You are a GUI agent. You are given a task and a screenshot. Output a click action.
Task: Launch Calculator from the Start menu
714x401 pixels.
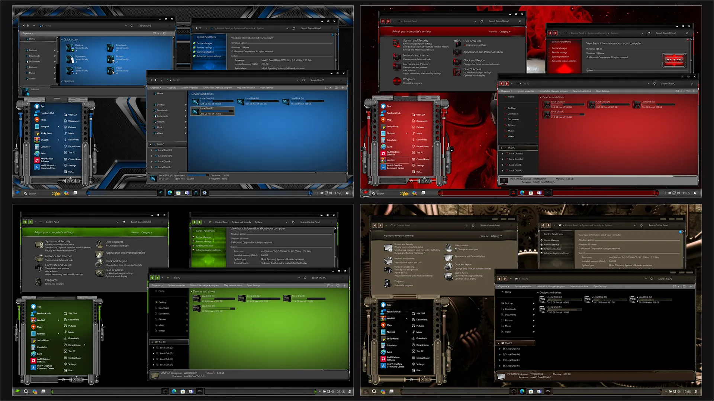click(45, 147)
